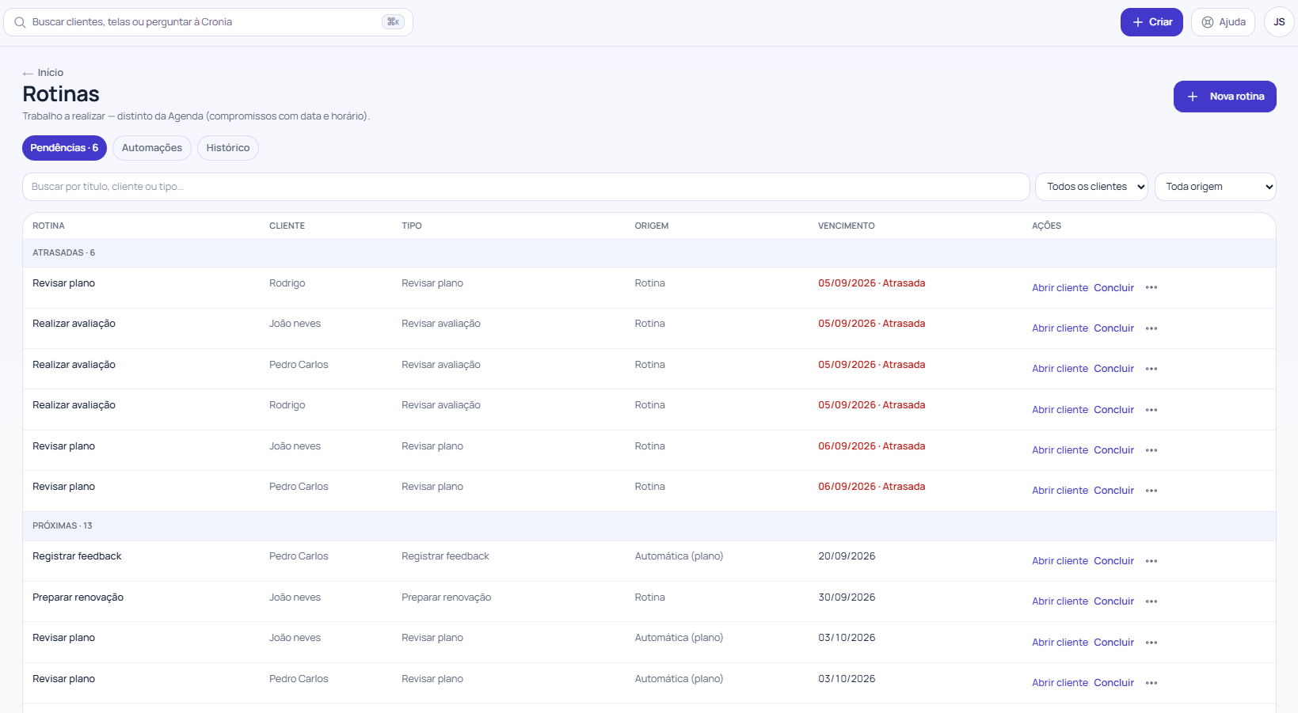The width and height of the screenshot is (1298, 713).
Task: Open more options for Pedro Carlos's 03/10/2026 row
Action: coord(1151,683)
